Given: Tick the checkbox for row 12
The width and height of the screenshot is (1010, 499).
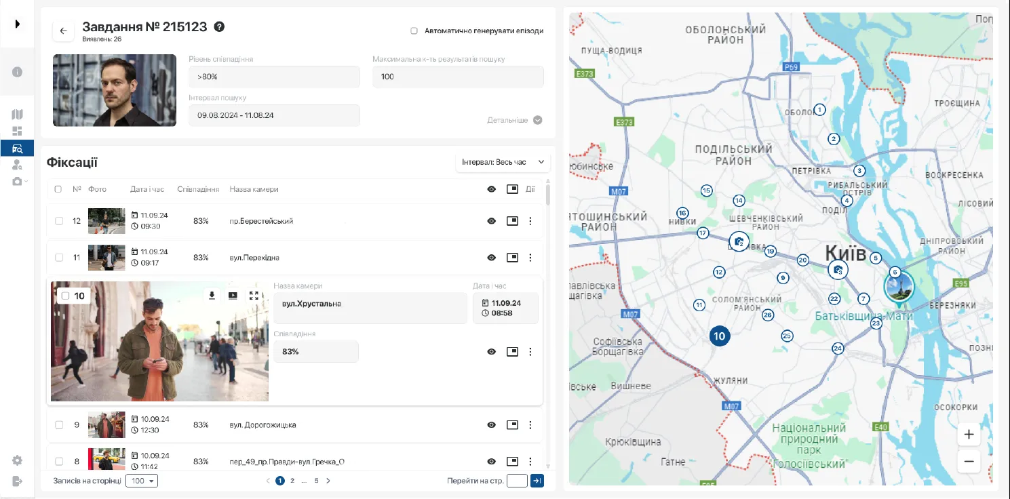Looking at the screenshot, I should point(59,221).
